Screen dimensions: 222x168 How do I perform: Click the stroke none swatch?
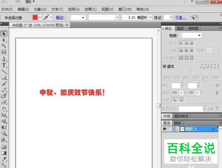click(x=46, y=17)
